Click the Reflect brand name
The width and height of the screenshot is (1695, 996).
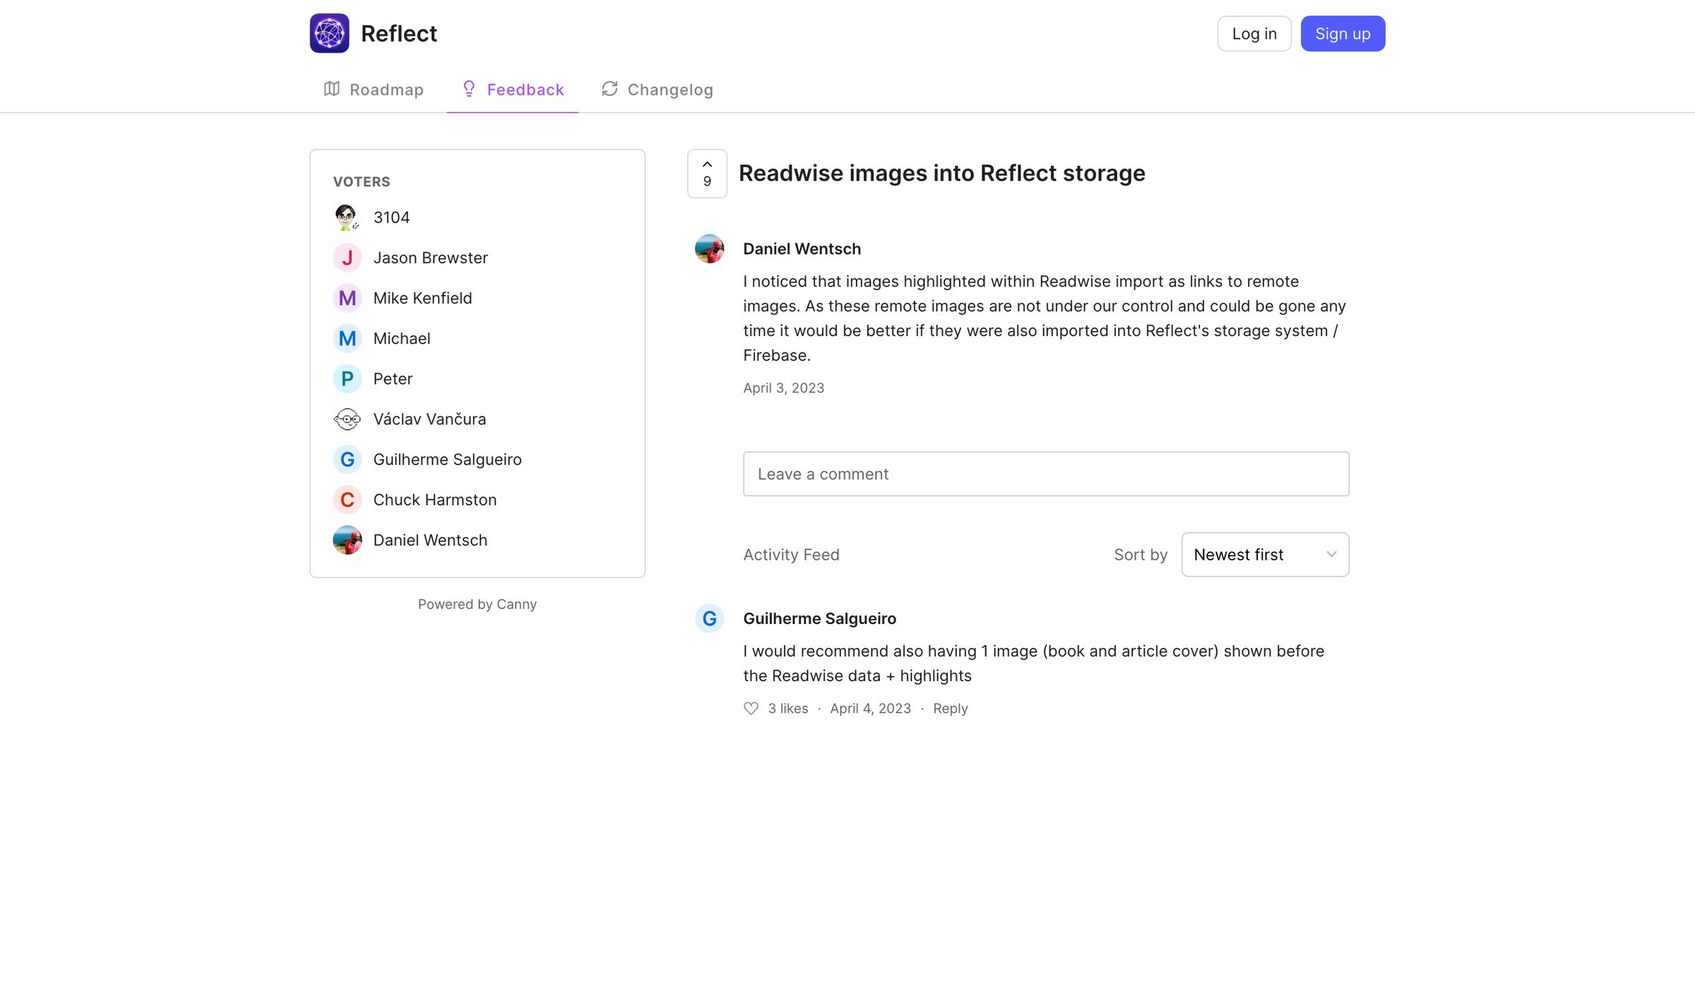399,33
